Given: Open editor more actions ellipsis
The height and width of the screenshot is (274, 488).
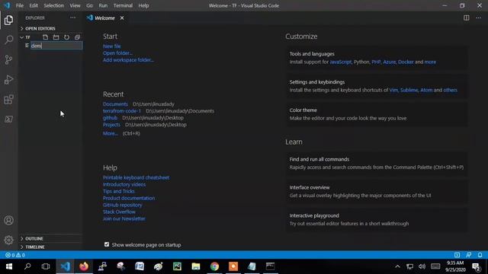Looking at the screenshot, I should pyautogui.click(x=478, y=18).
